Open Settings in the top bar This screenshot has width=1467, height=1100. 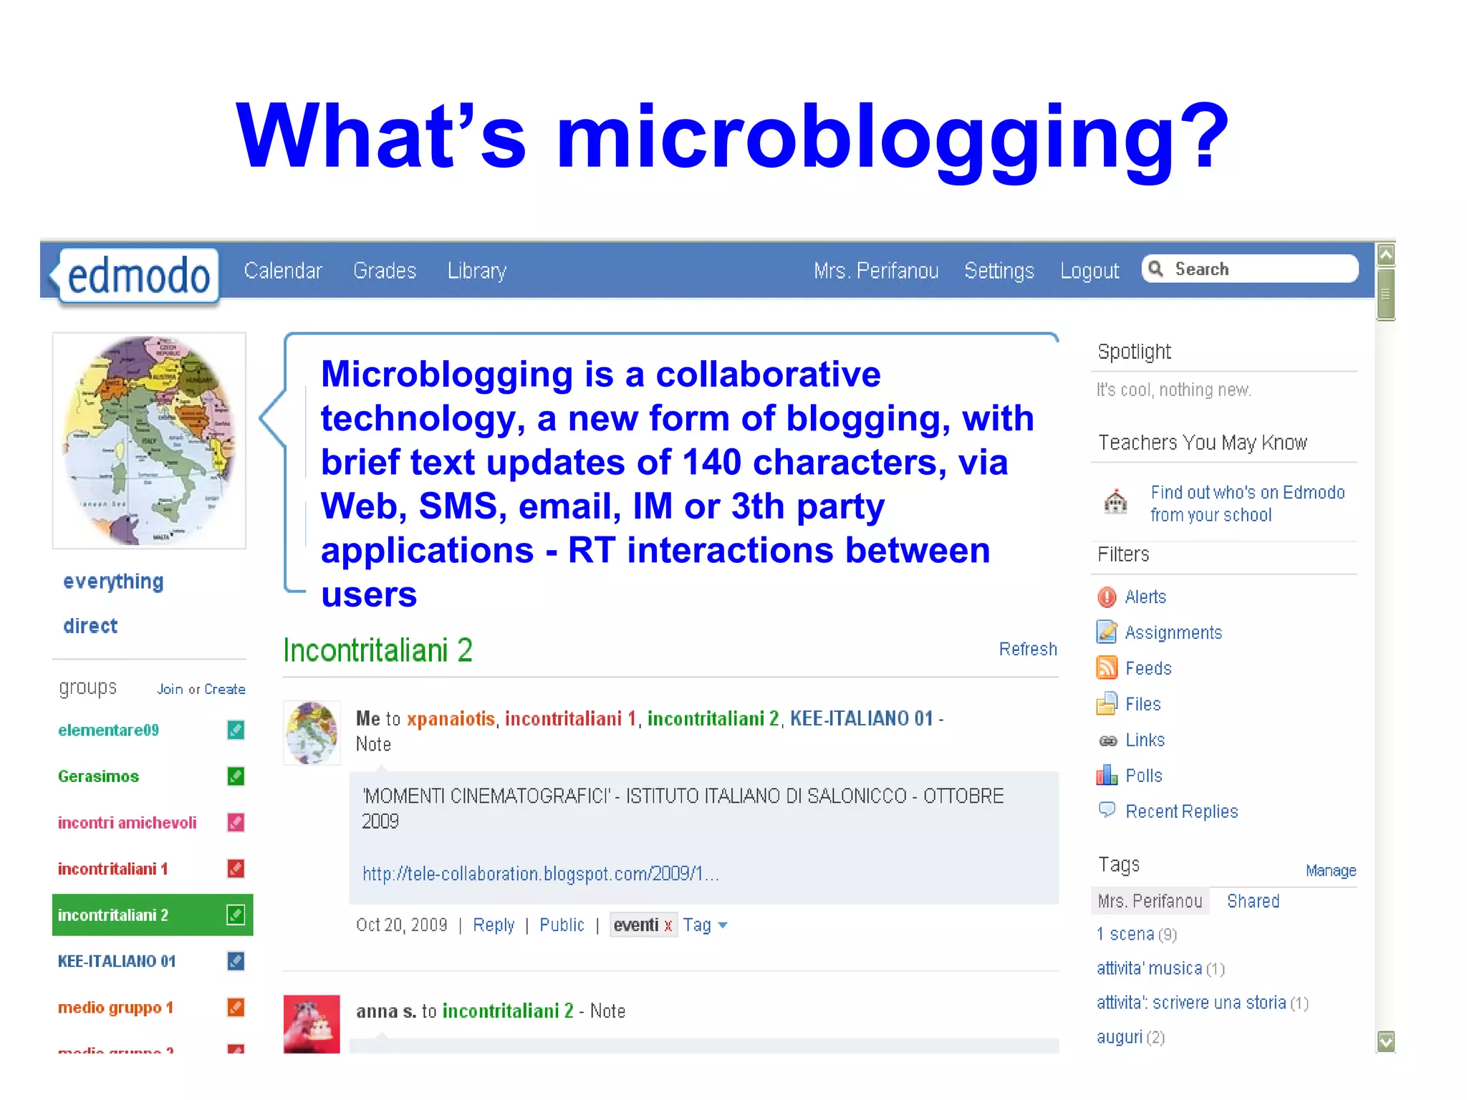point(999,271)
